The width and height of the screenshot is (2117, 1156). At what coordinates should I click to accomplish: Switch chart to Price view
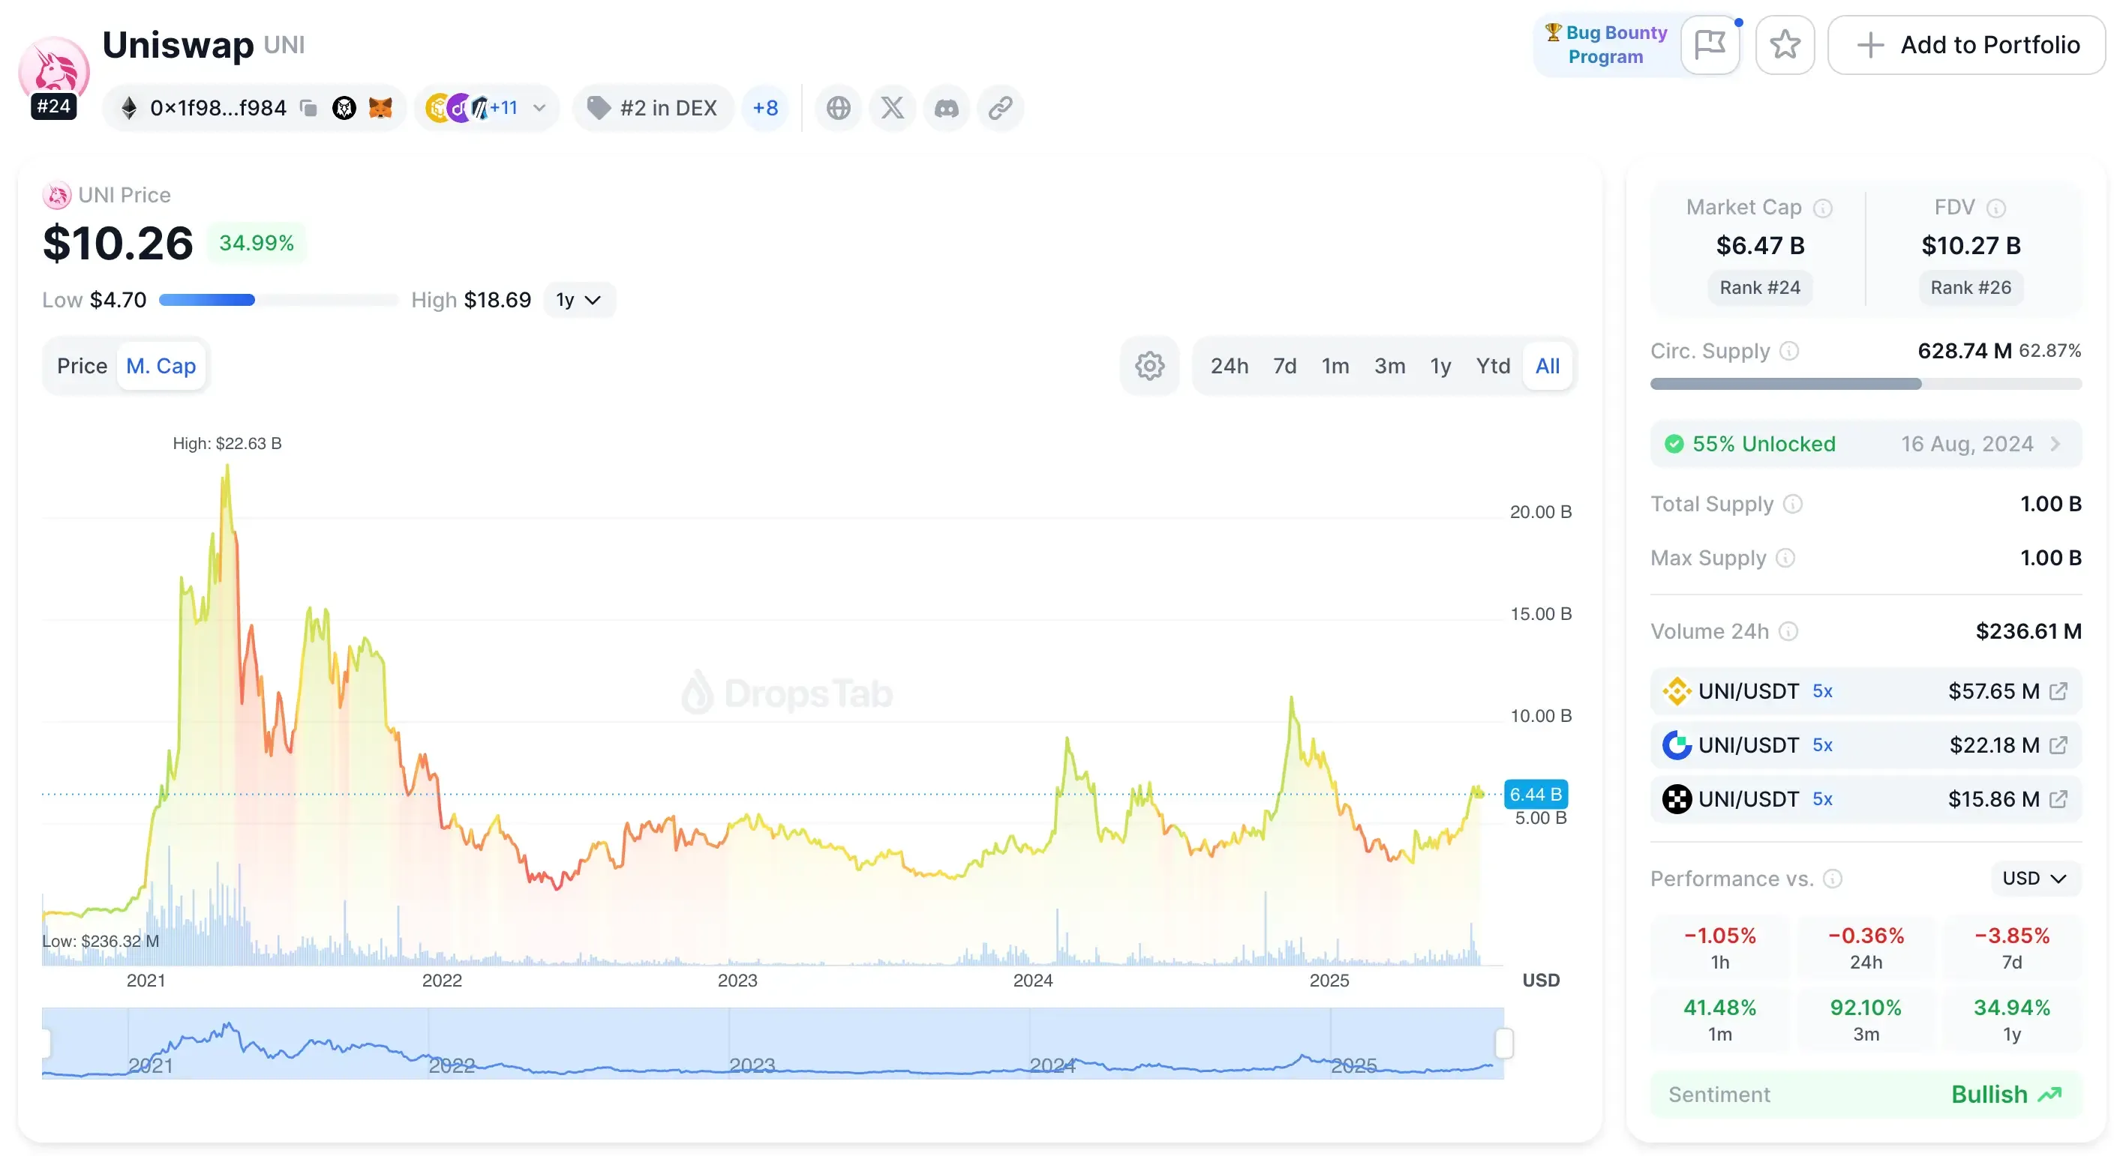pyautogui.click(x=81, y=365)
